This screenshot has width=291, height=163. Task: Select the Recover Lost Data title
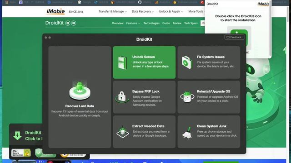pyautogui.click(x=80, y=106)
